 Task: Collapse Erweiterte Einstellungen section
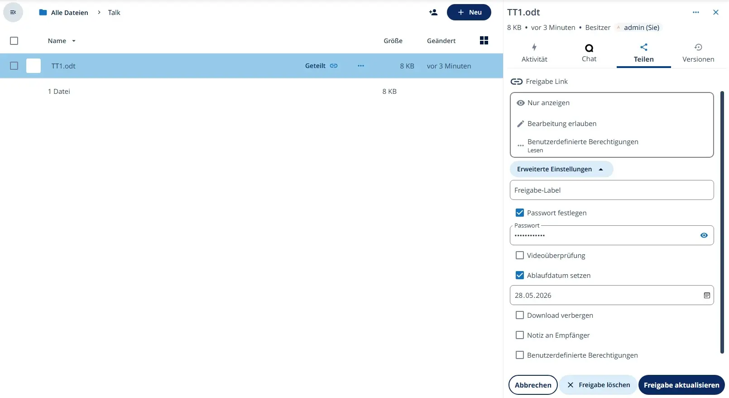561,169
